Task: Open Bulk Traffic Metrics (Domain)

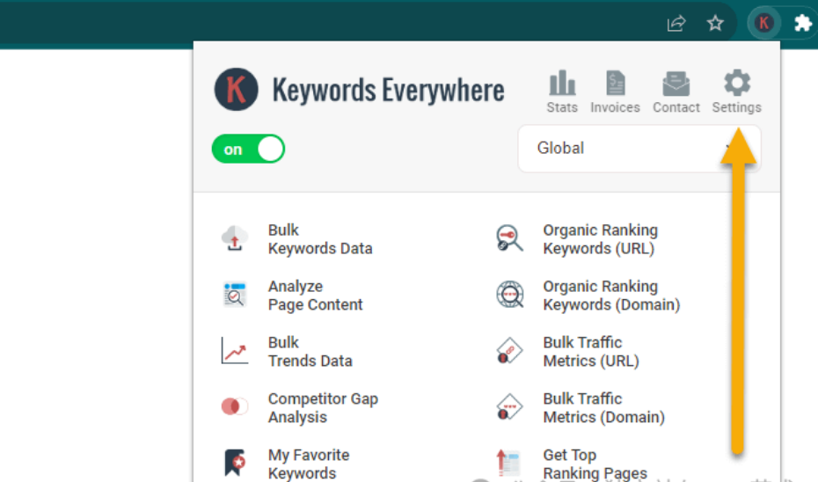Action: coord(603,408)
